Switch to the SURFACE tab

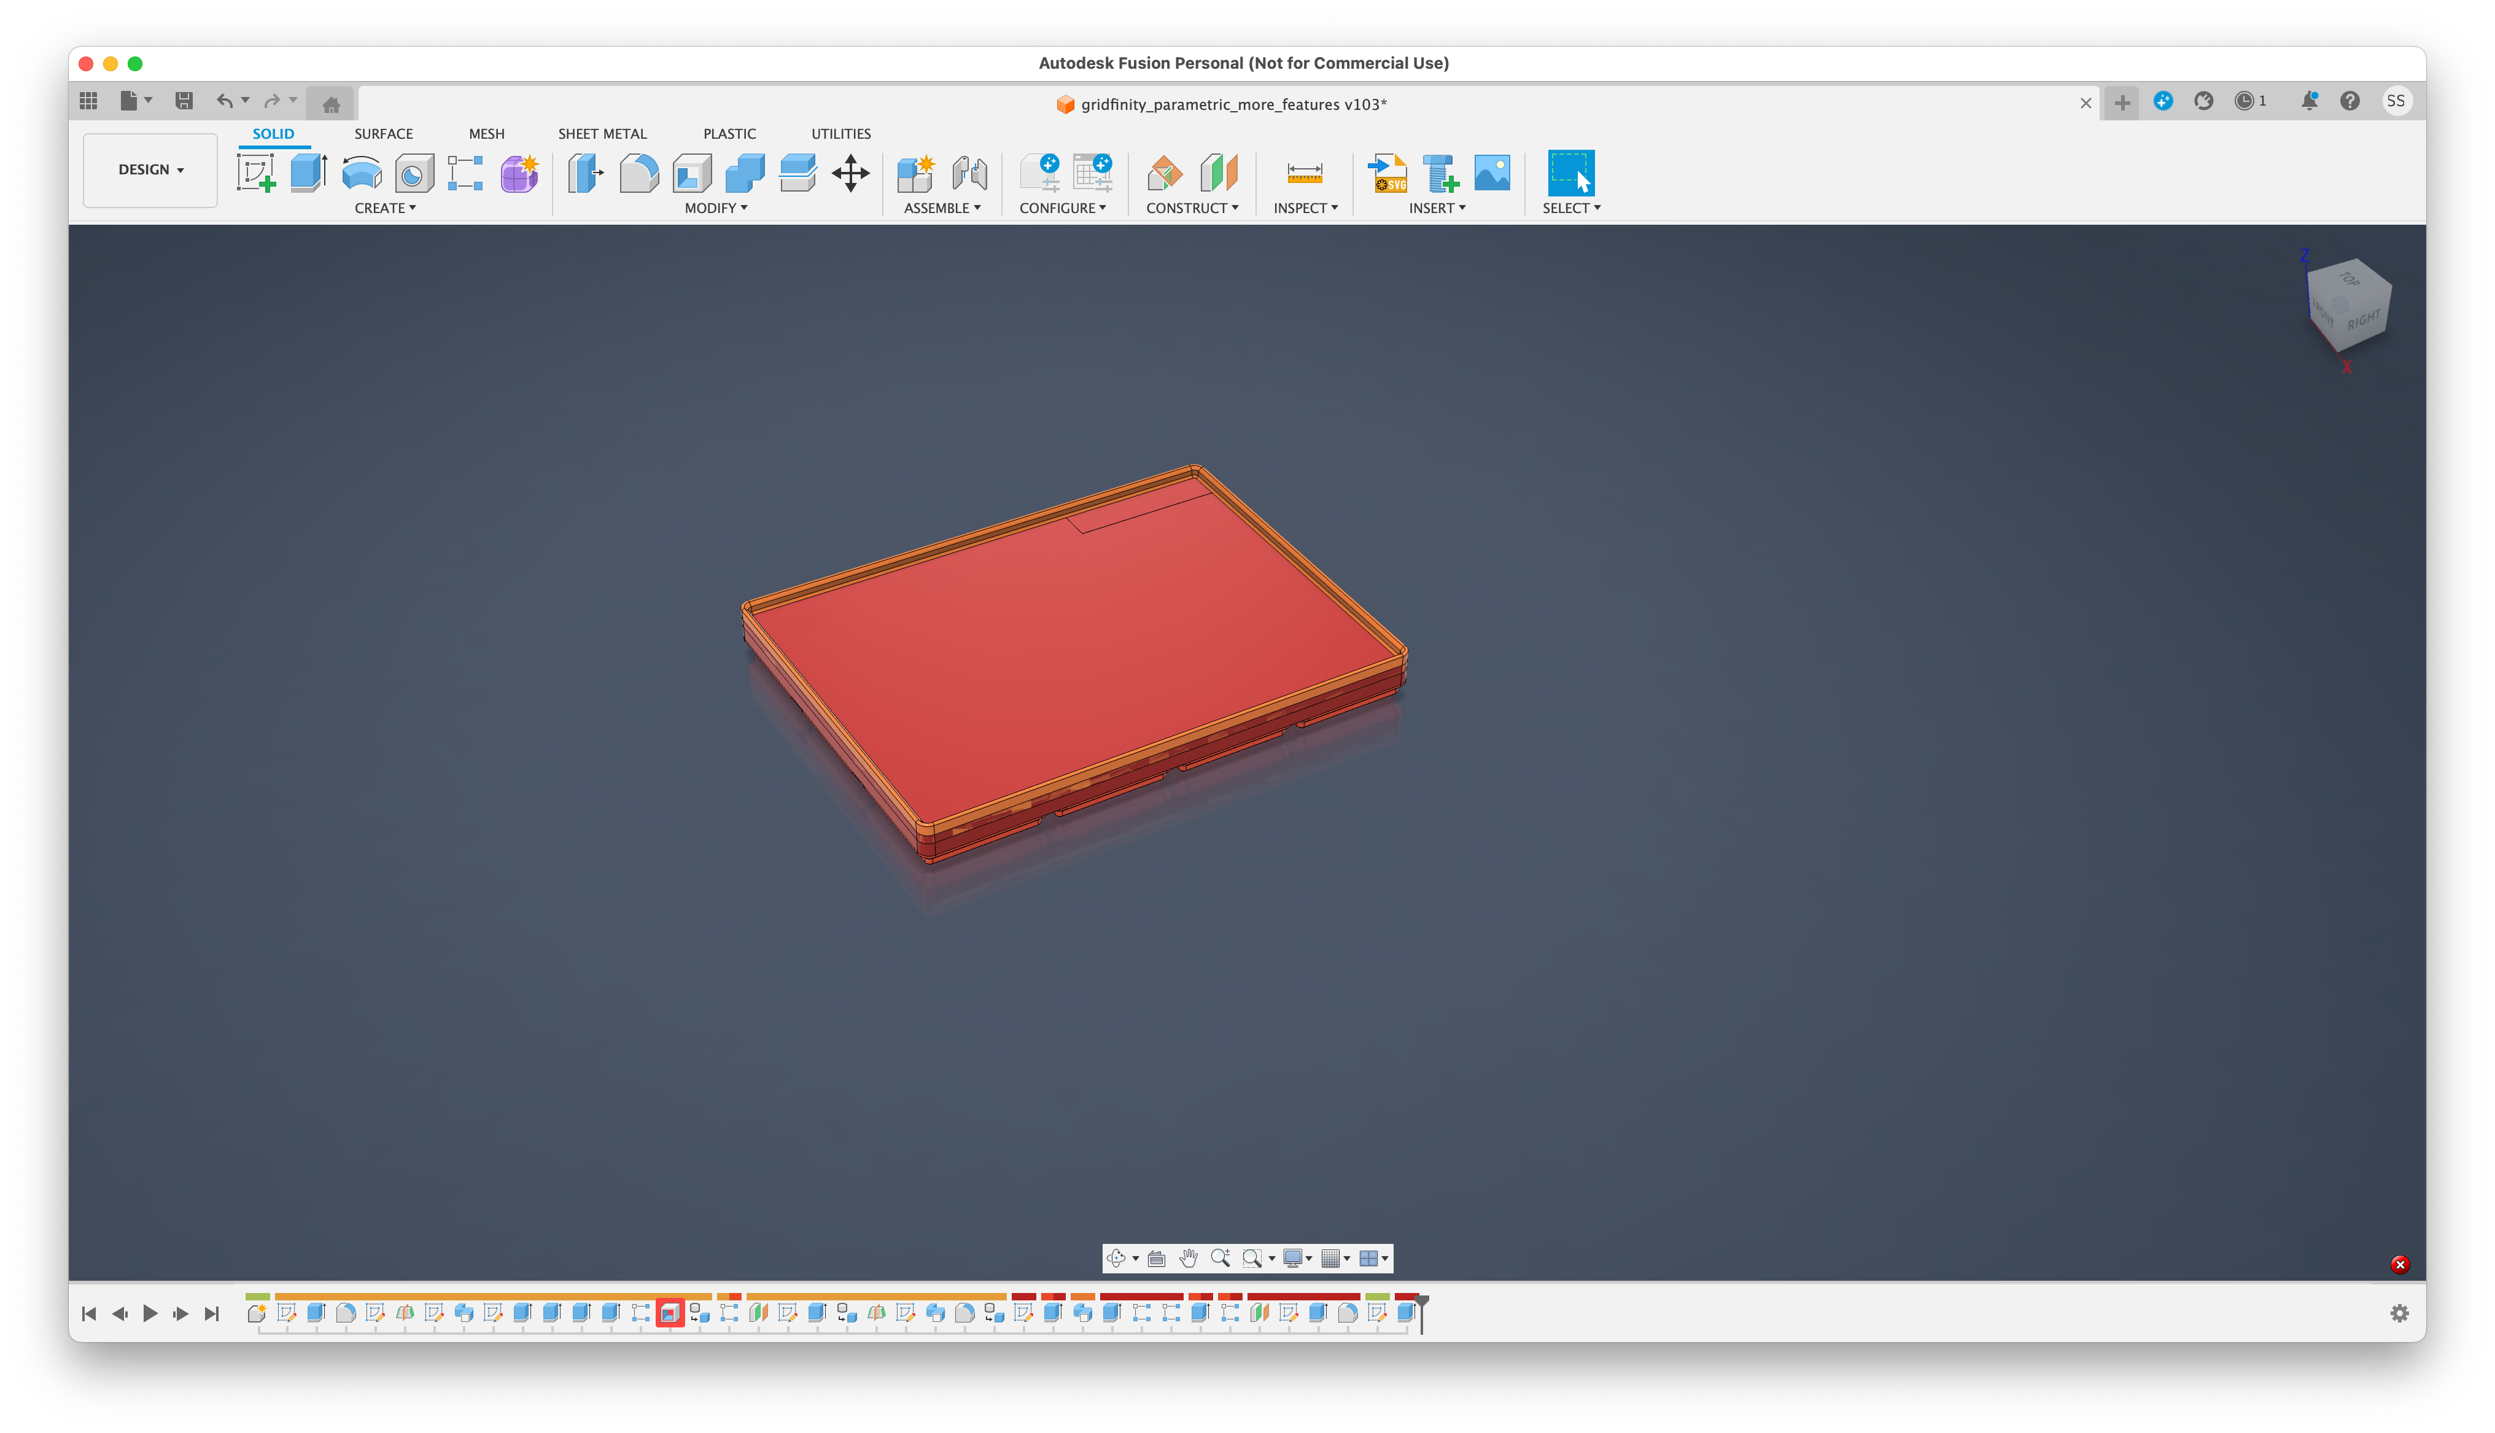tap(384, 134)
